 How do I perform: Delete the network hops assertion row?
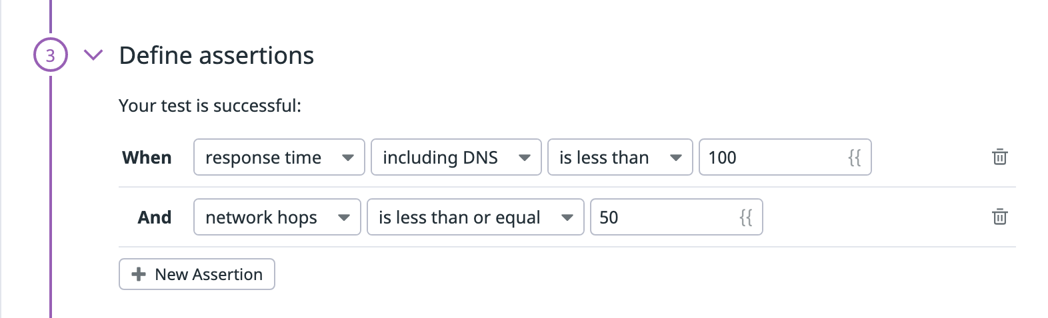[x=999, y=217]
